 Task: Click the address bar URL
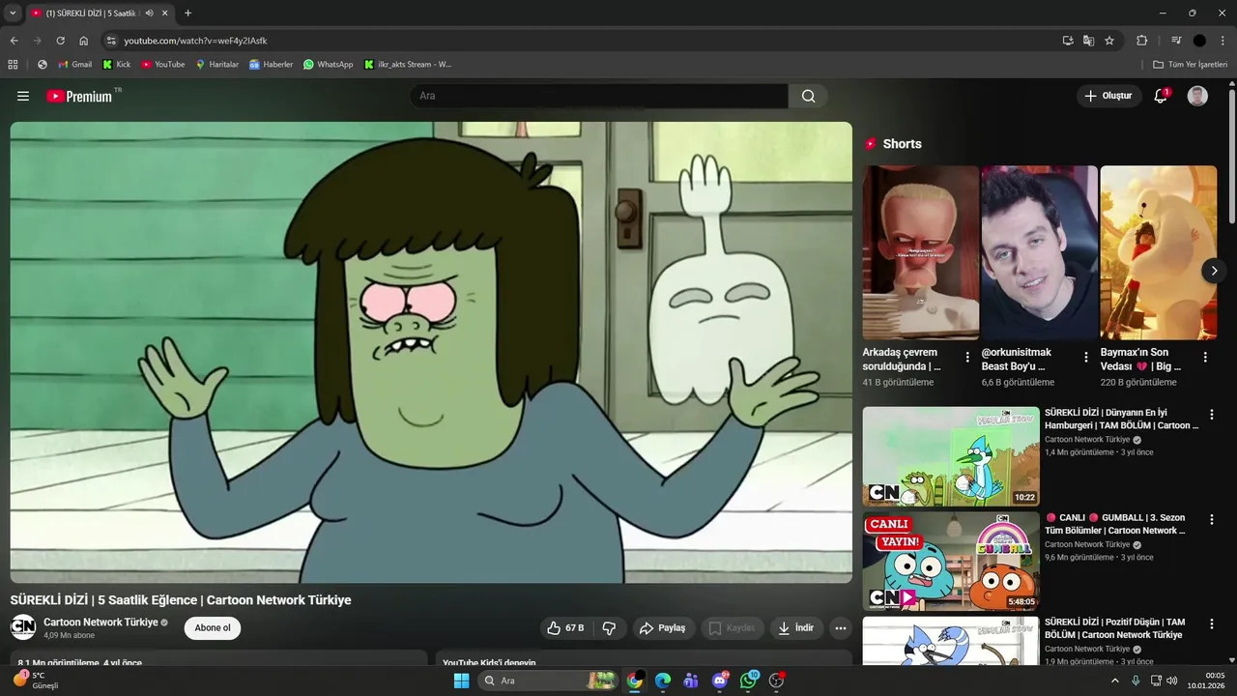(195, 41)
